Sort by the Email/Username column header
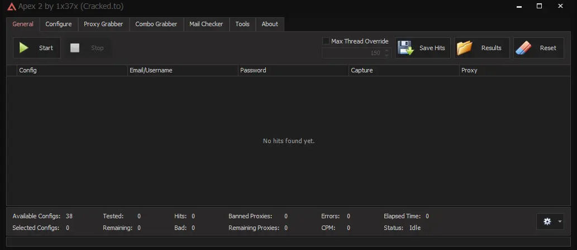Viewport: 577px width, 250px height. pyautogui.click(x=183, y=70)
